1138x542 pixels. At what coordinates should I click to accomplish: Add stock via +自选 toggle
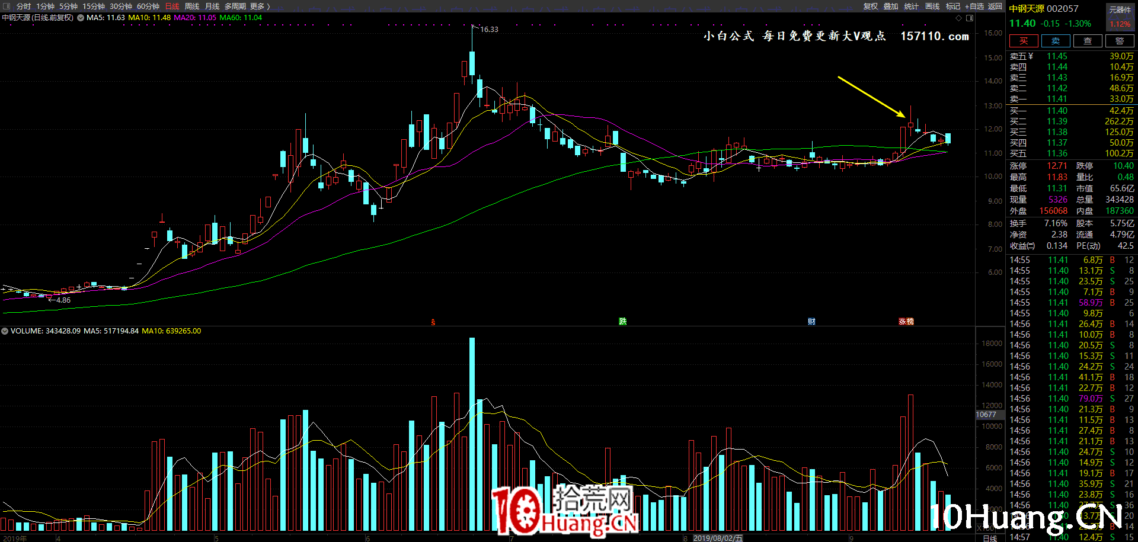[x=974, y=6]
